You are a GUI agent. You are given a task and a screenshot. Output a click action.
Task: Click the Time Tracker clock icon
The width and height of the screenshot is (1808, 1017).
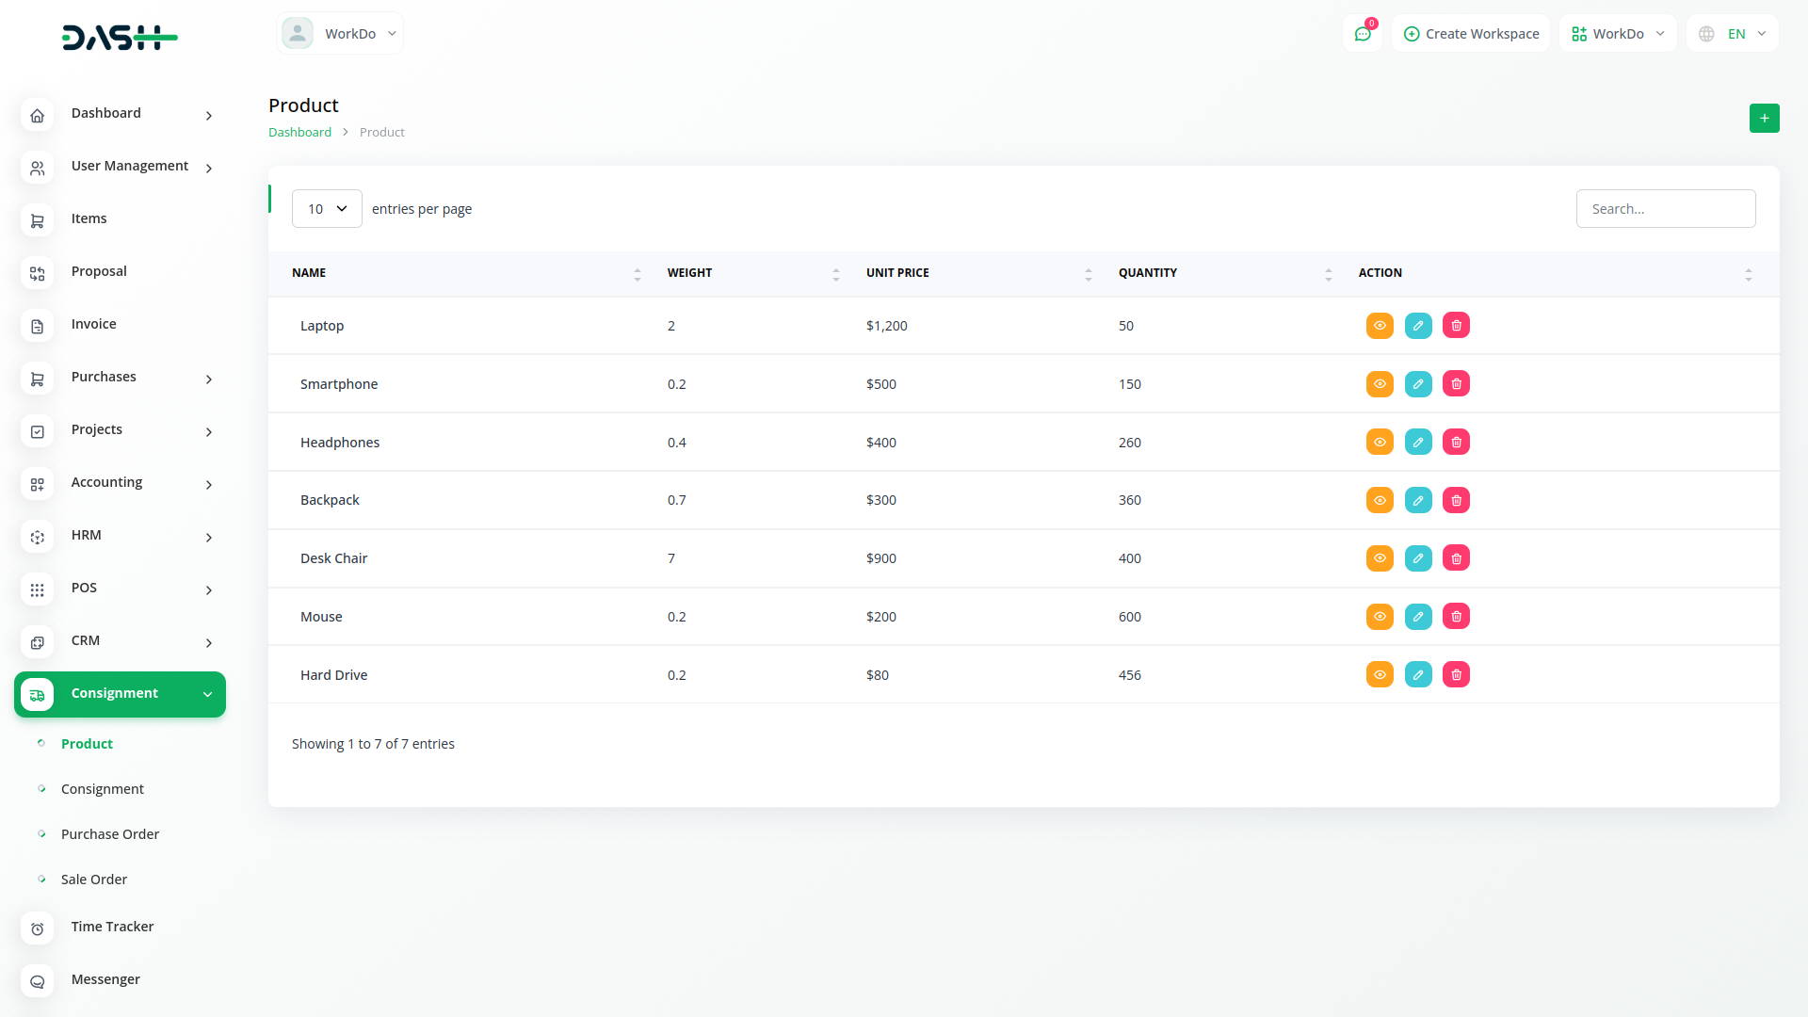(37, 928)
